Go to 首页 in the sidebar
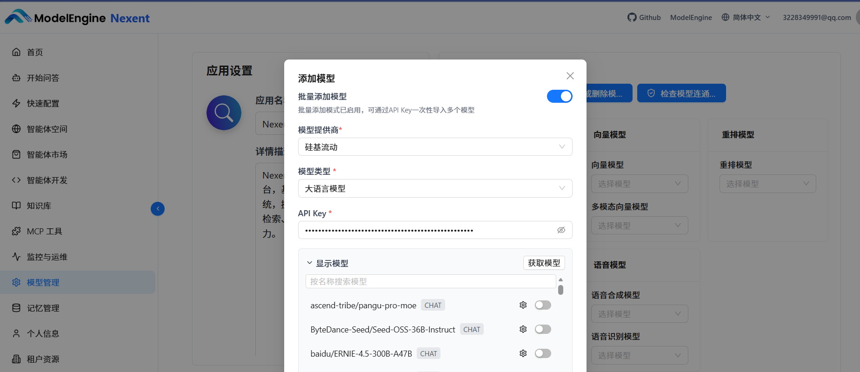This screenshot has width=860, height=372. [78, 52]
